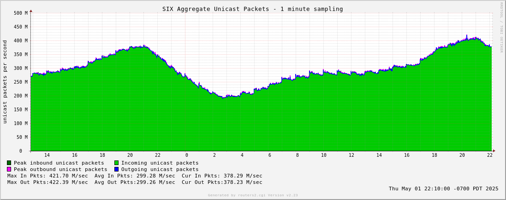The height and width of the screenshot is (200, 506).
Task: Click the 'Avg Out Pkts:299.26 M/sec' value
Action: point(135,182)
